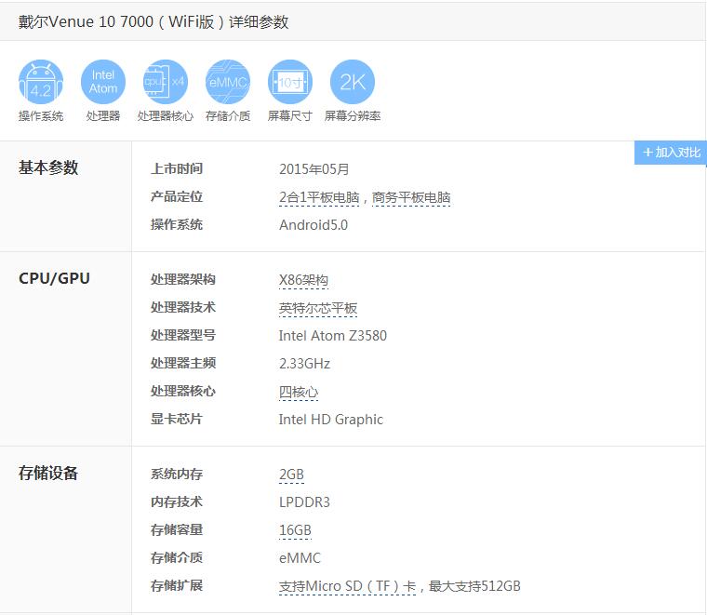Click the Android 4.2 operating system icon
Image resolution: width=707 pixels, height=615 pixels.
click(x=41, y=82)
